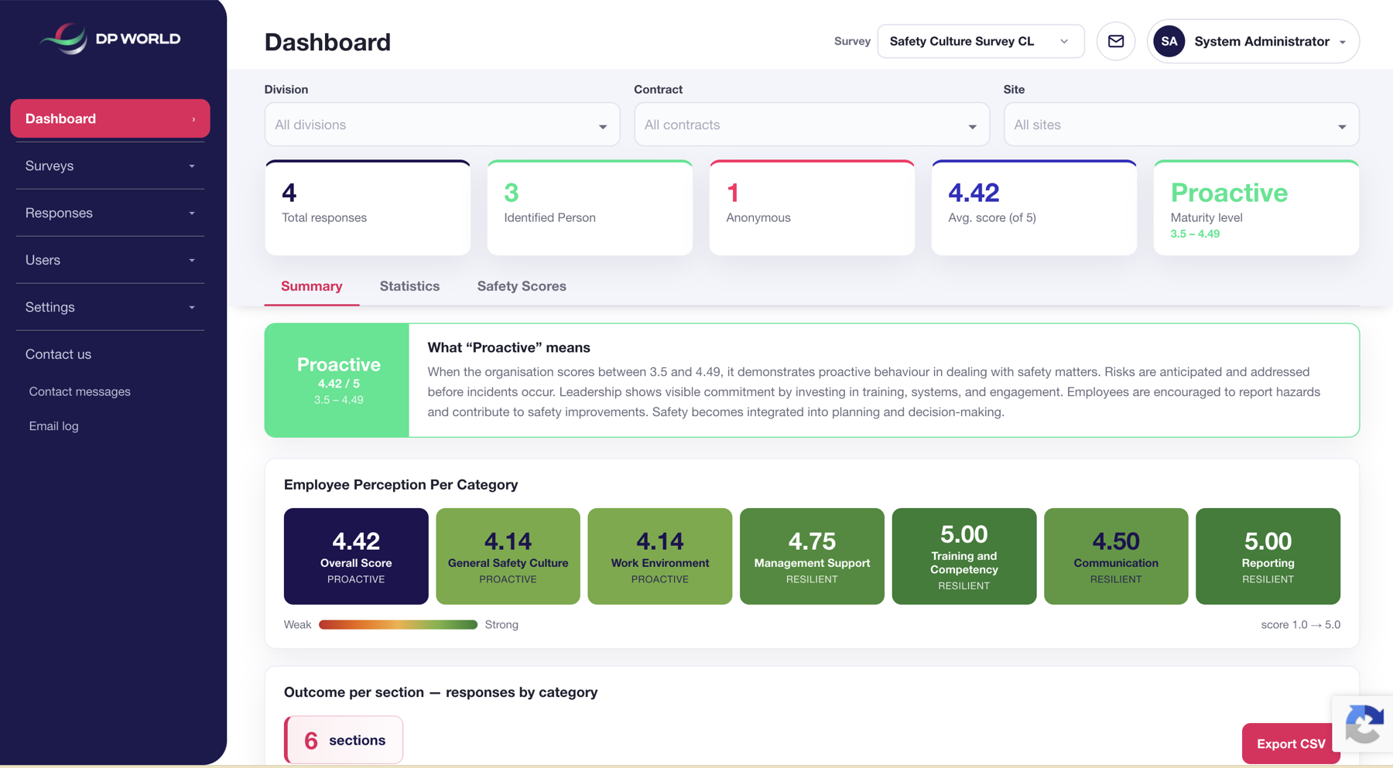Screen dimensions: 1393x768
Task: Click the Management Support tile
Action: point(812,556)
